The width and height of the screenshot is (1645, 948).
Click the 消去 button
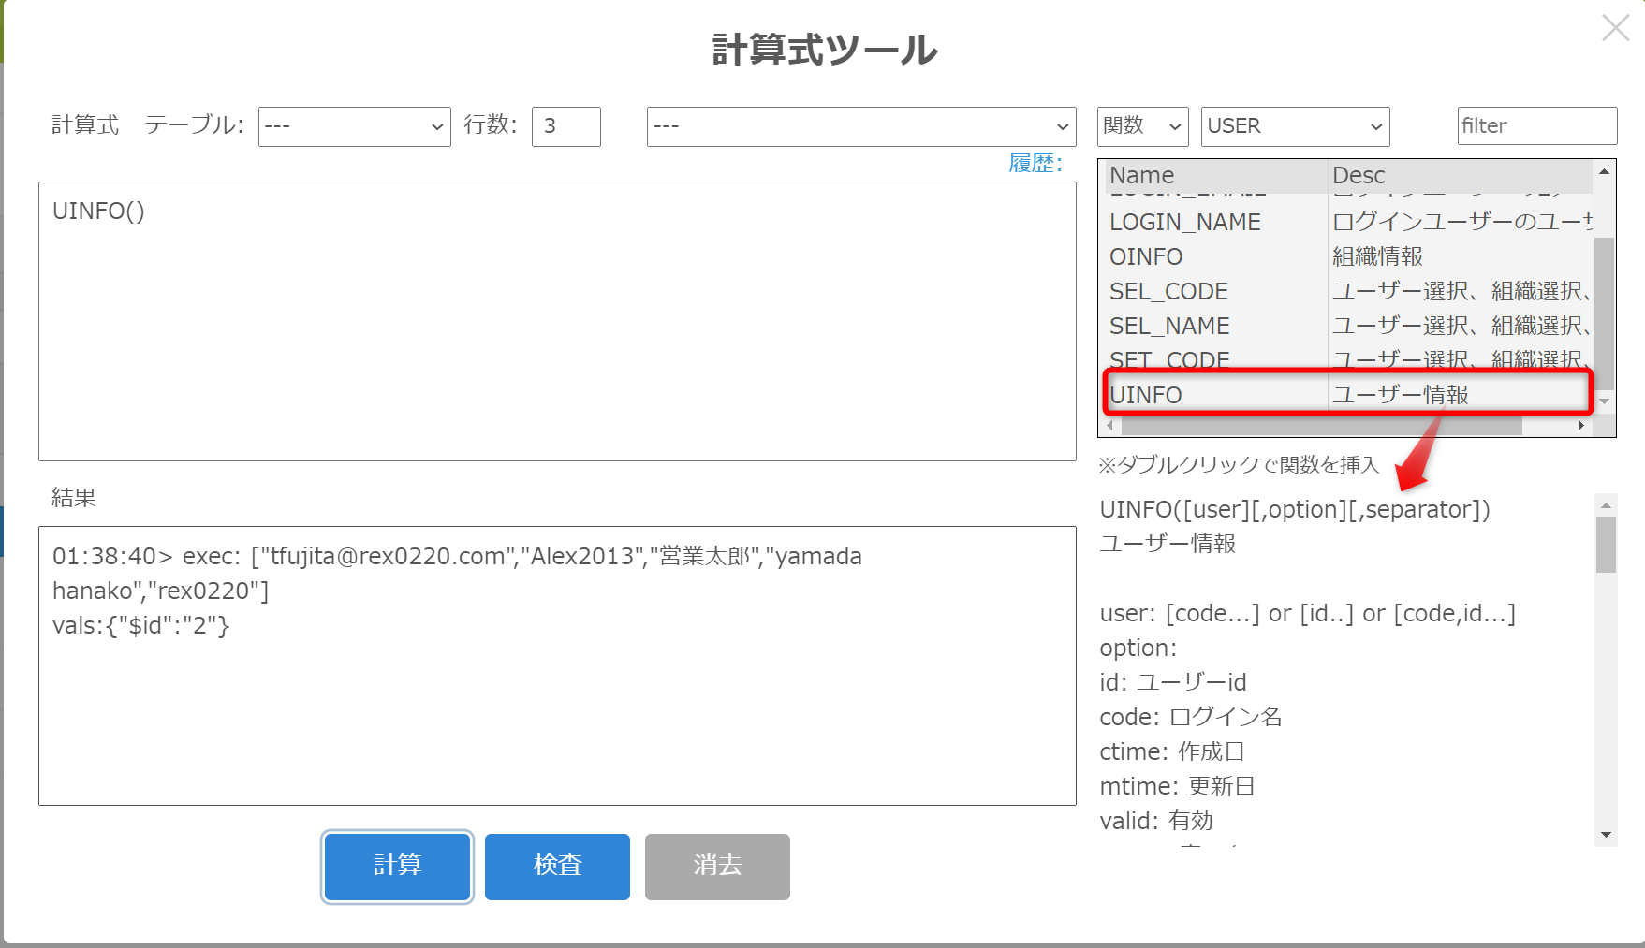[x=717, y=867]
